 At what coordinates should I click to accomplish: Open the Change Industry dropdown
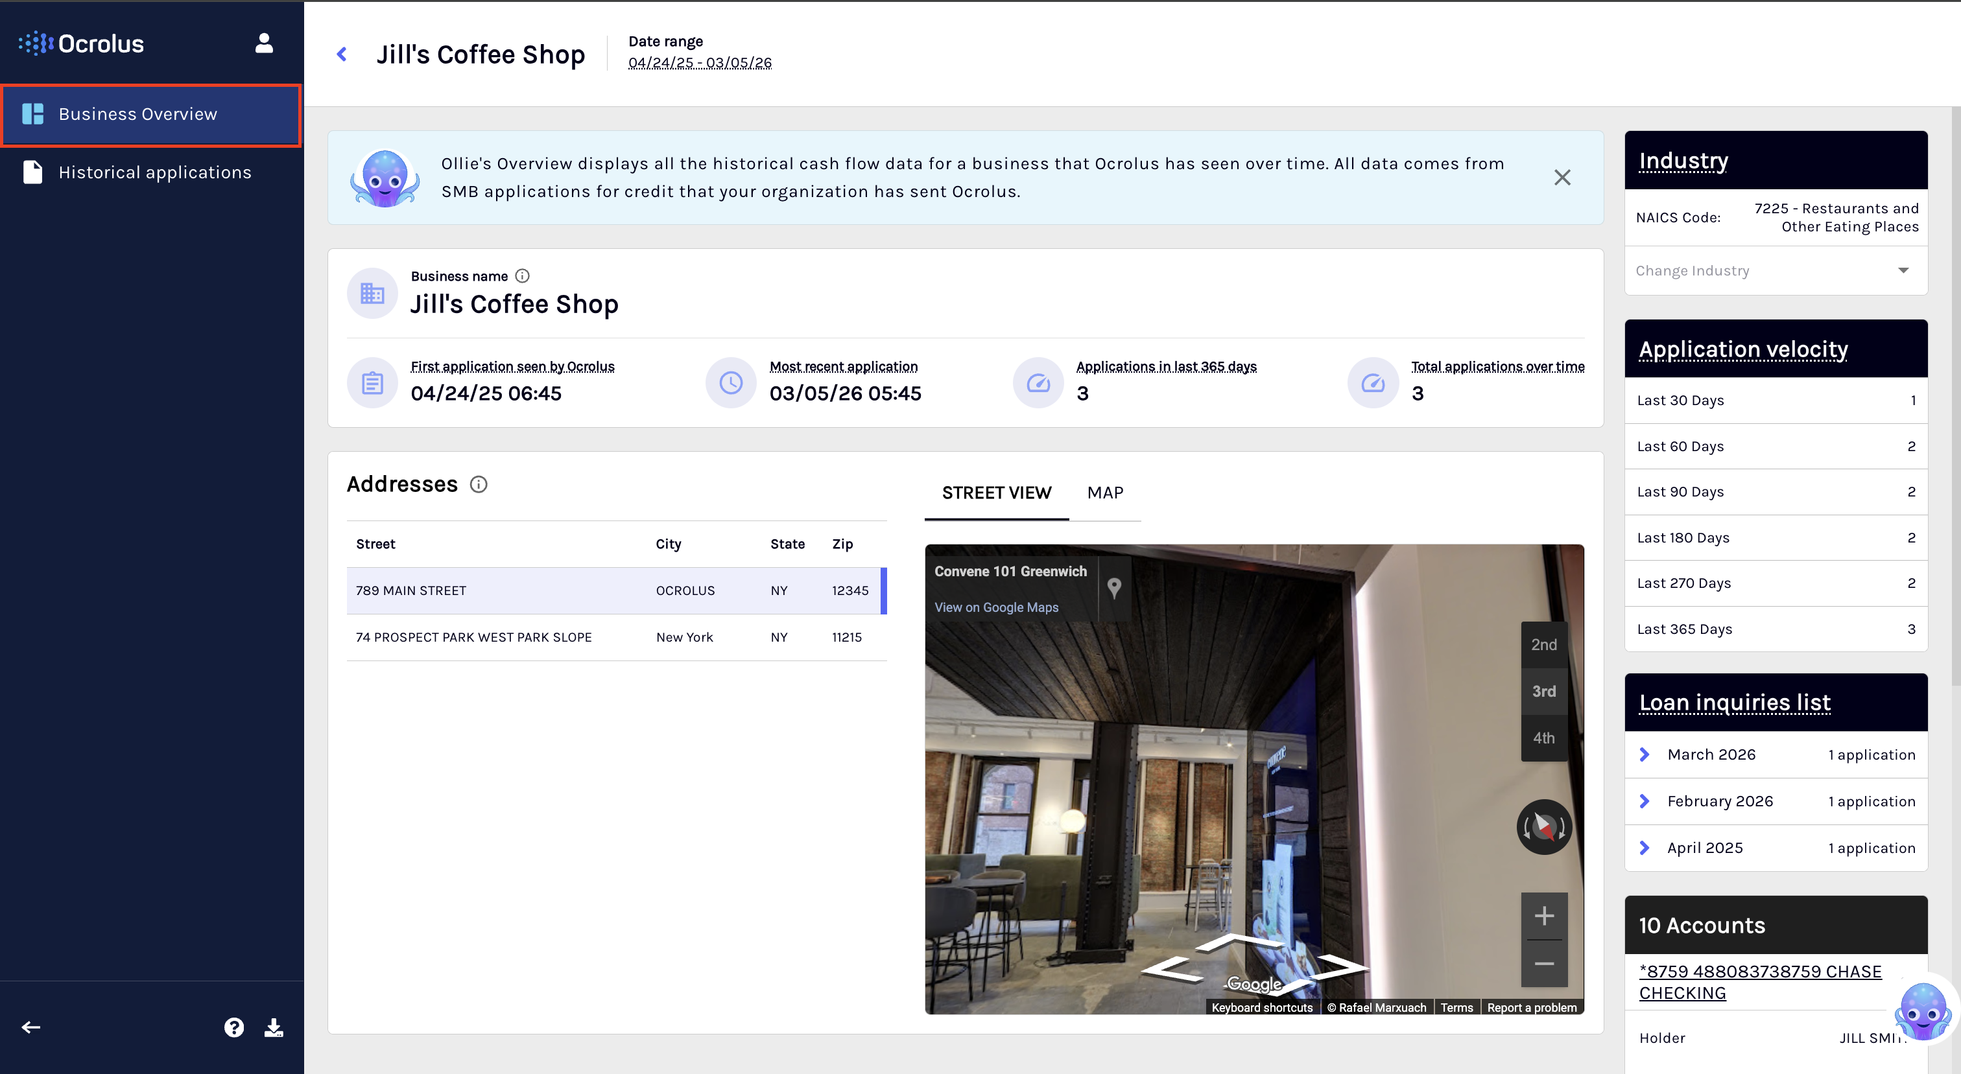(1776, 271)
